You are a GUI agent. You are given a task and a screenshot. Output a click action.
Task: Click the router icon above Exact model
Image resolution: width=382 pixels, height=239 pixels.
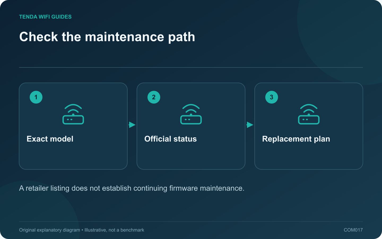pos(73,114)
